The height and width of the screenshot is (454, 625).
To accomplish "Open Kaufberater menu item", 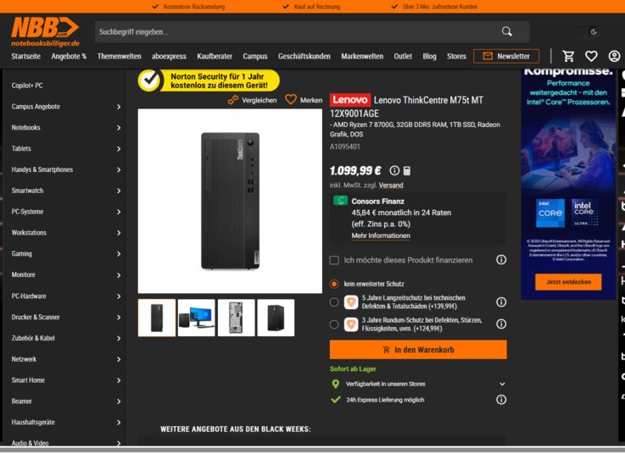I will [215, 56].
